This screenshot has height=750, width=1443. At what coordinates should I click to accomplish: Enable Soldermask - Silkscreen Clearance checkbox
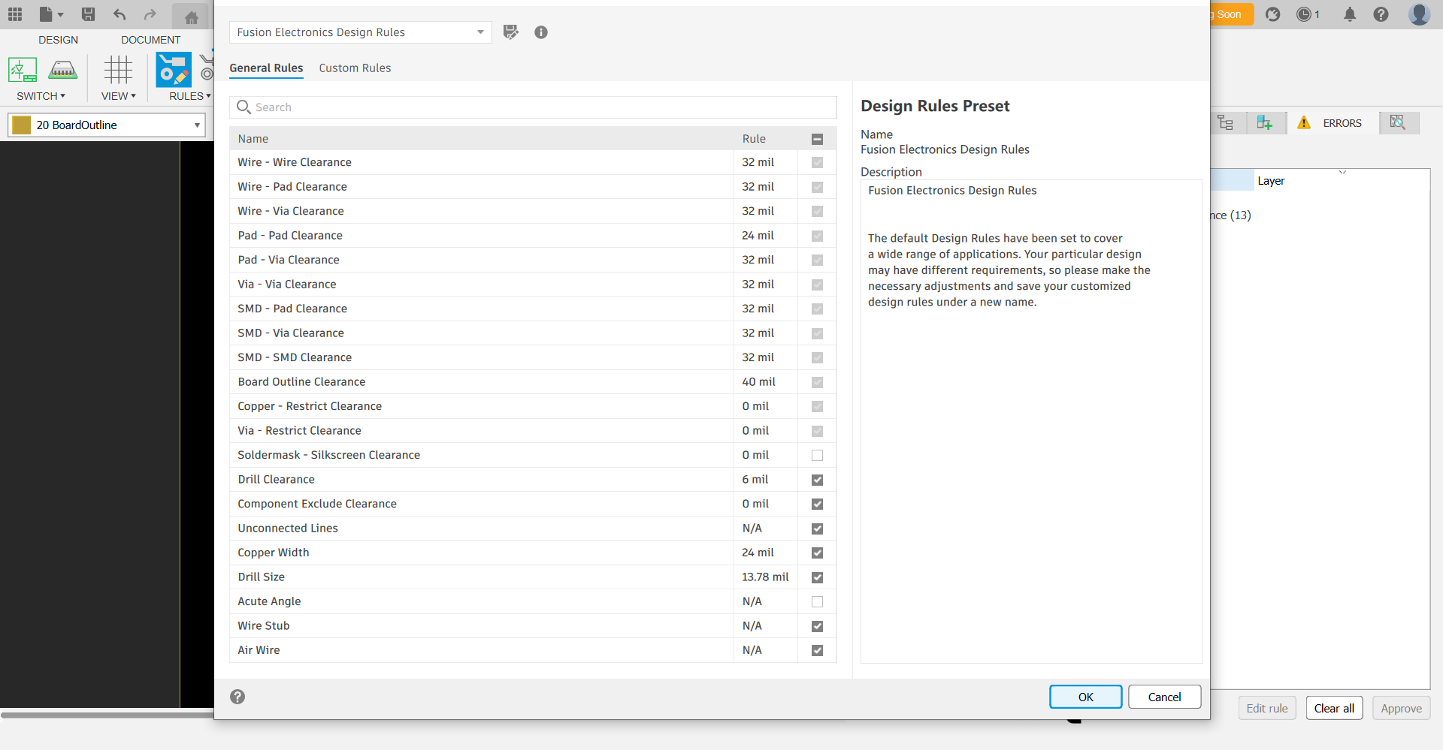[817, 456]
